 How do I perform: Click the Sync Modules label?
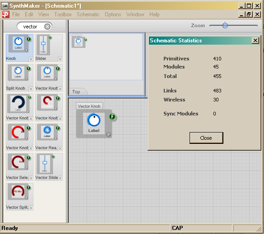(x=181, y=114)
